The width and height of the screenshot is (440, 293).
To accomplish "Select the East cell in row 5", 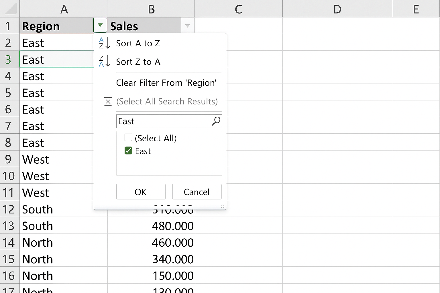I will 57,92.
